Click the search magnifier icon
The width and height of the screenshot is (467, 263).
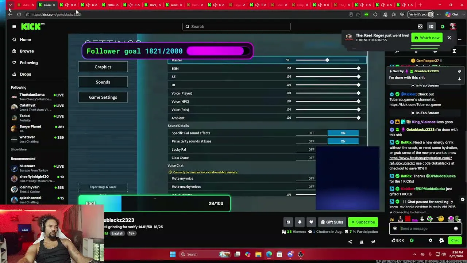(x=188, y=26)
